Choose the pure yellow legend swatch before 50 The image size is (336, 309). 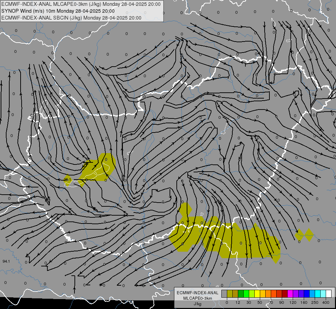257,294
